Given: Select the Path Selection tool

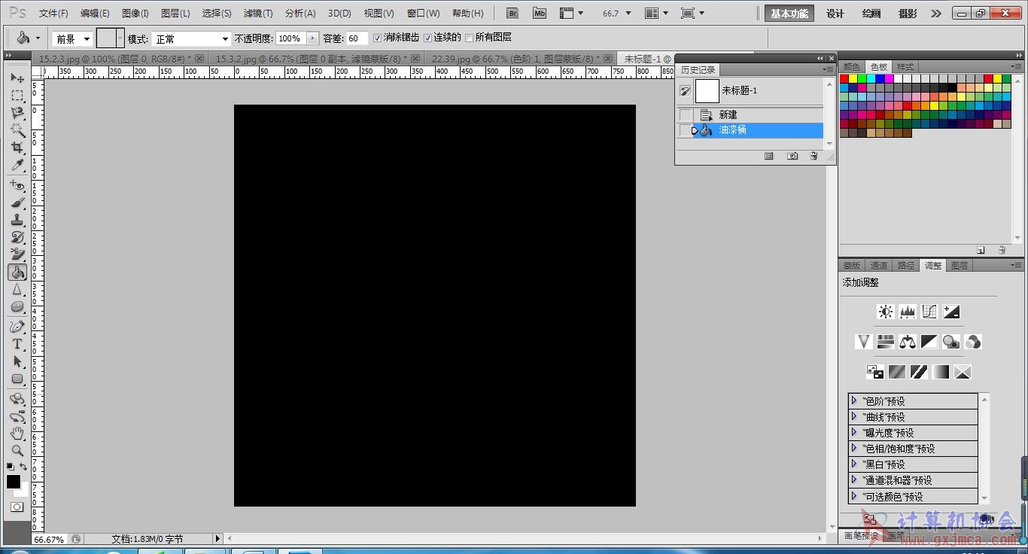Looking at the screenshot, I should point(17,362).
